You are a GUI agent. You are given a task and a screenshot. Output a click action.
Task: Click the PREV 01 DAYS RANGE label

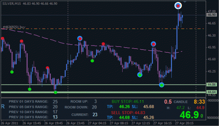pos(29,102)
